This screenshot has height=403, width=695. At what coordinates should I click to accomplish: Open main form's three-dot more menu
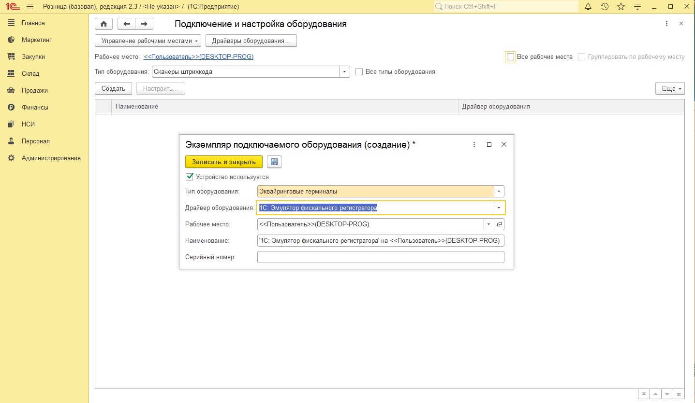pos(666,24)
